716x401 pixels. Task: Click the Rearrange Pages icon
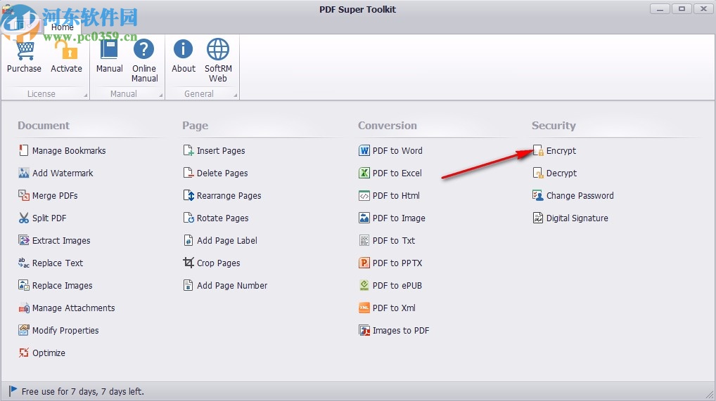click(x=188, y=195)
